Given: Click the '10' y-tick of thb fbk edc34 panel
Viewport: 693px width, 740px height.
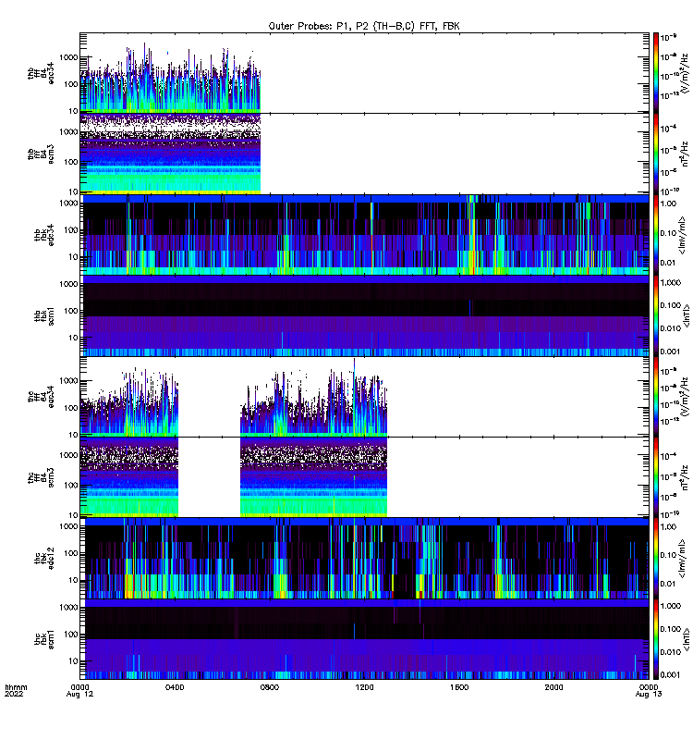Looking at the screenshot, I should tap(74, 257).
